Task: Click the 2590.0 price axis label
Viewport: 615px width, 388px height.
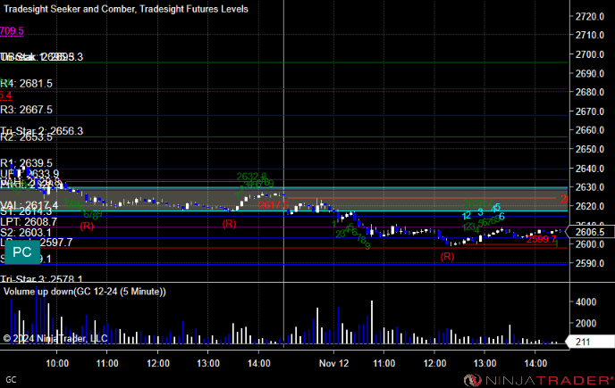Action: click(589, 263)
